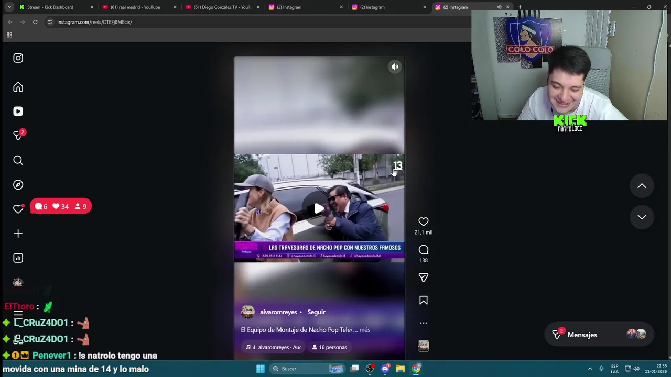
Task: Open a new browser tab
Action: 520,7
